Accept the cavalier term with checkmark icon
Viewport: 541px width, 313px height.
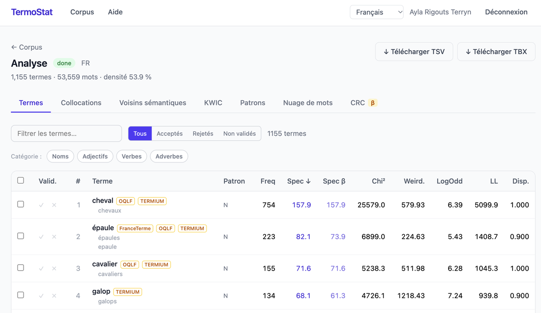(41, 269)
